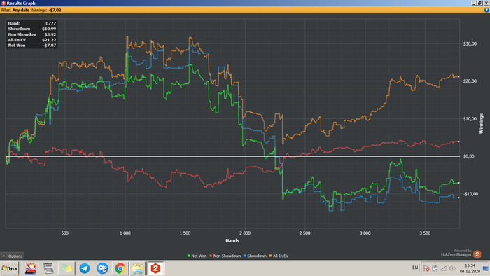Toggle Showdown series in legend
Screen dimensions: 490x276
click(255, 256)
